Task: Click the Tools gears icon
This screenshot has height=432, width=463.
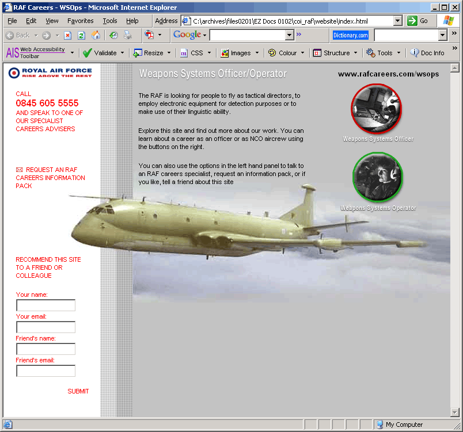Action: click(371, 53)
